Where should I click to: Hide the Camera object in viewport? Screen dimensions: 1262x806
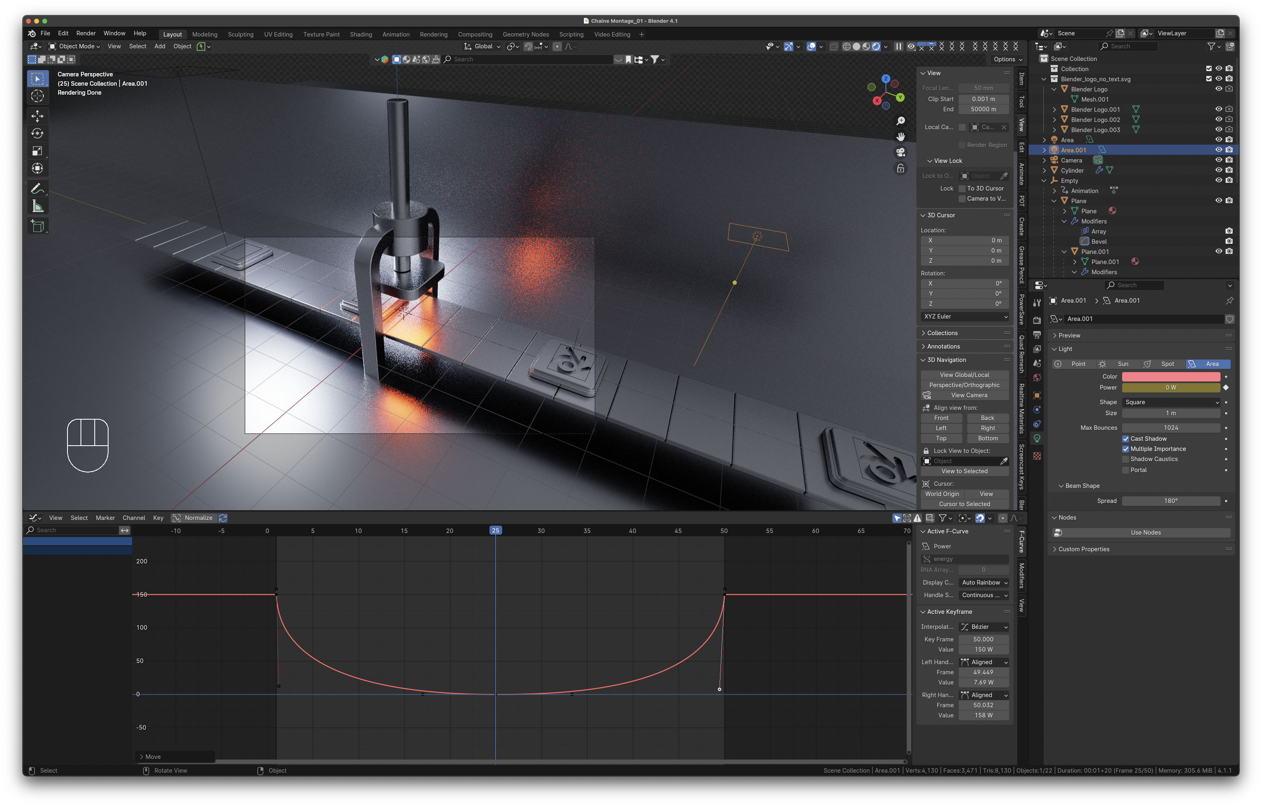pos(1218,160)
